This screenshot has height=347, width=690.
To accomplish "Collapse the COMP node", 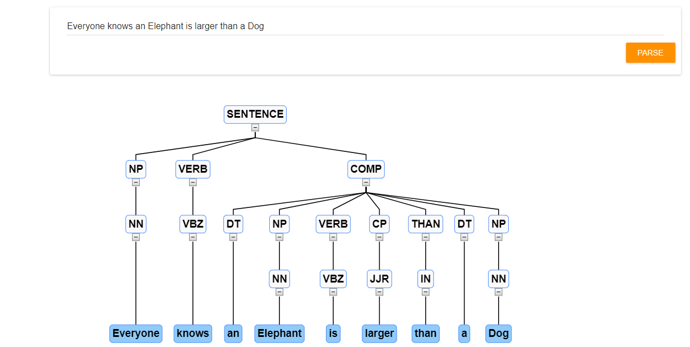I will (x=366, y=182).
